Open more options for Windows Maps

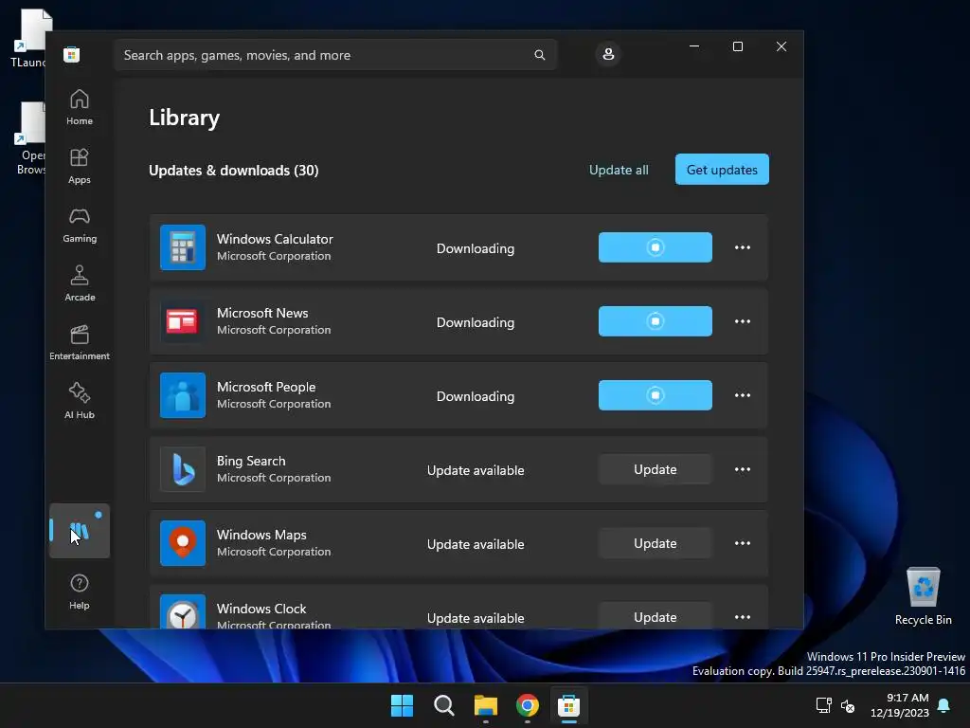point(743,543)
